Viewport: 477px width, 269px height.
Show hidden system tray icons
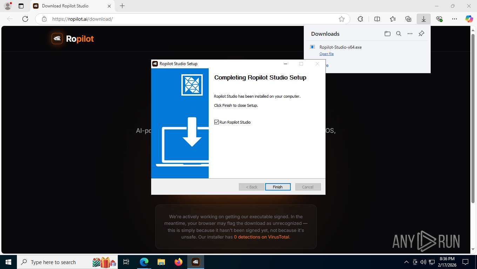[407, 262]
